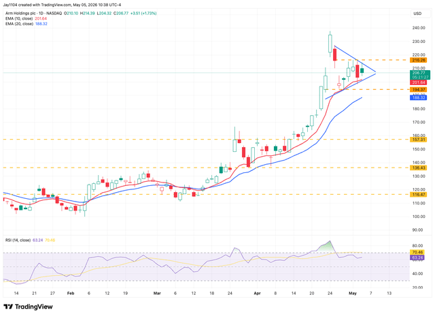Click the 05:21:27 bar countdown timer
This screenshot has height=316, width=435.
[420, 77]
